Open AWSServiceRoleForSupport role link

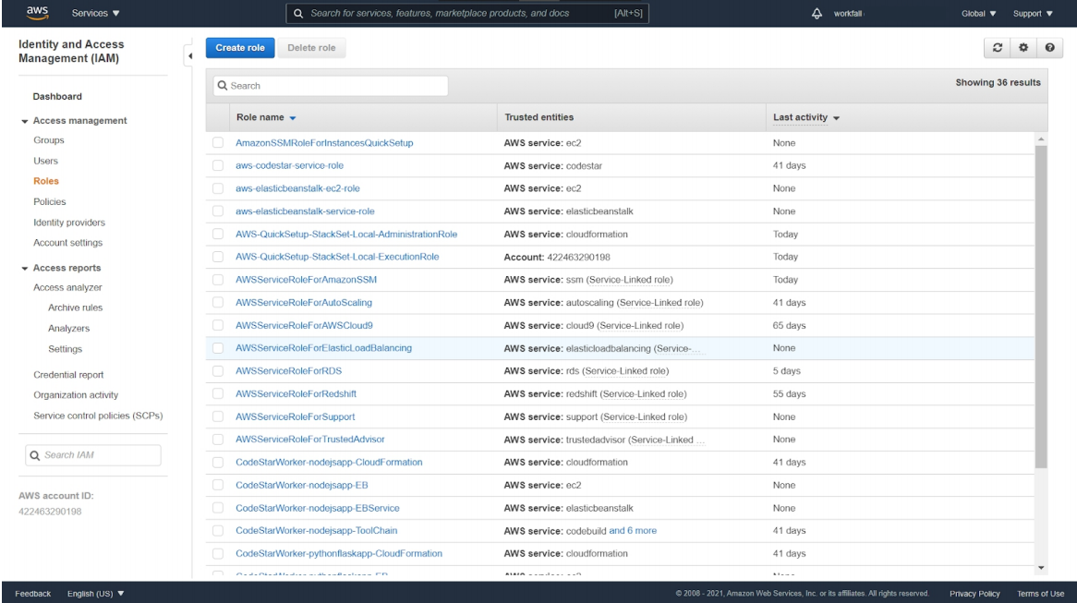click(296, 416)
